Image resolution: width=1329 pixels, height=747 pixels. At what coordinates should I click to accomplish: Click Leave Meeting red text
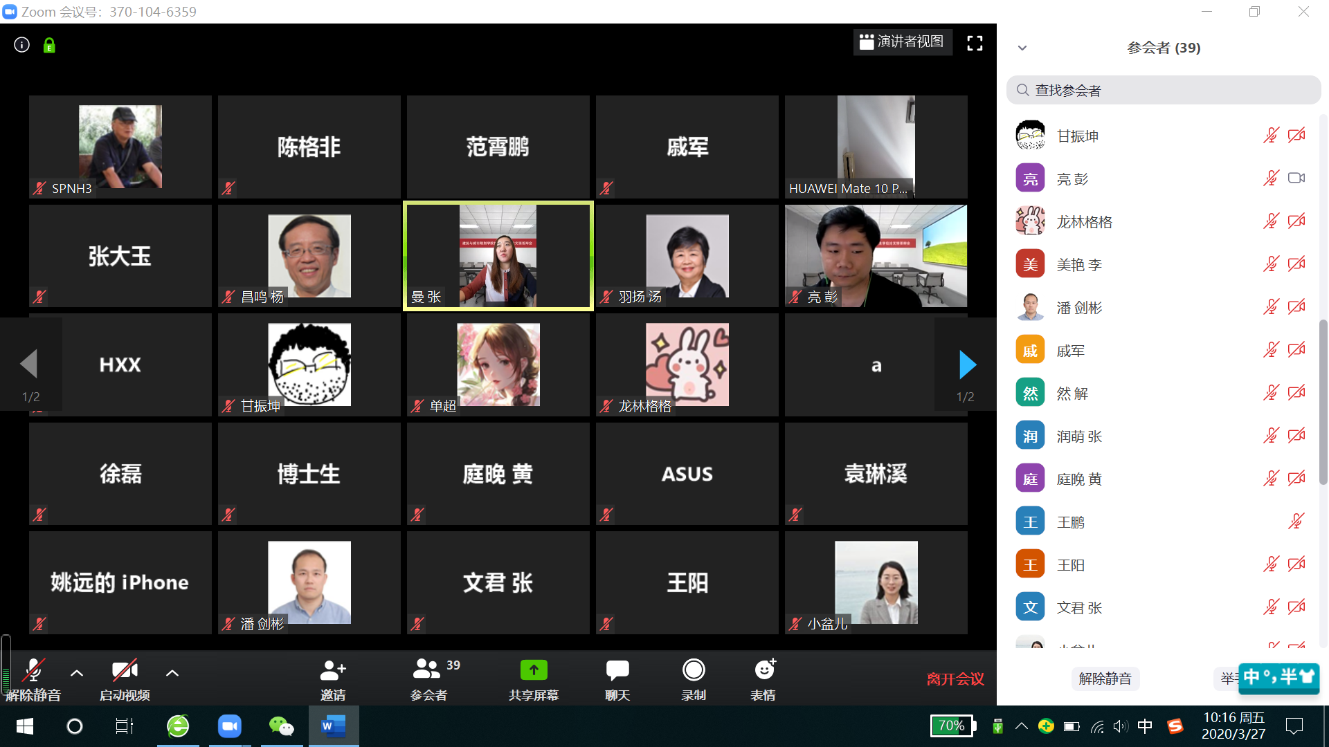click(x=955, y=679)
